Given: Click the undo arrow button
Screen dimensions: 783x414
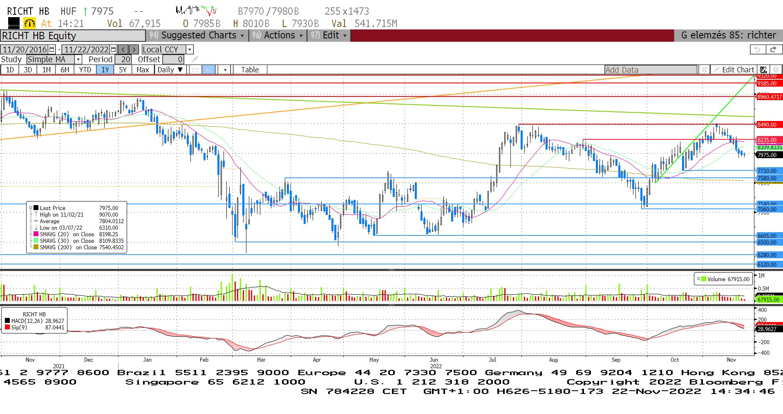Looking at the screenshot, I should 758,49.
